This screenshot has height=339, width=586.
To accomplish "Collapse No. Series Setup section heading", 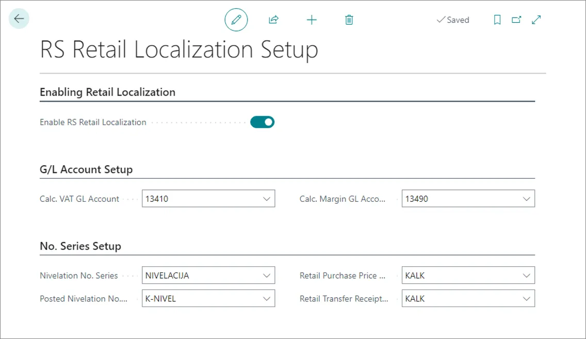I will [x=80, y=246].
